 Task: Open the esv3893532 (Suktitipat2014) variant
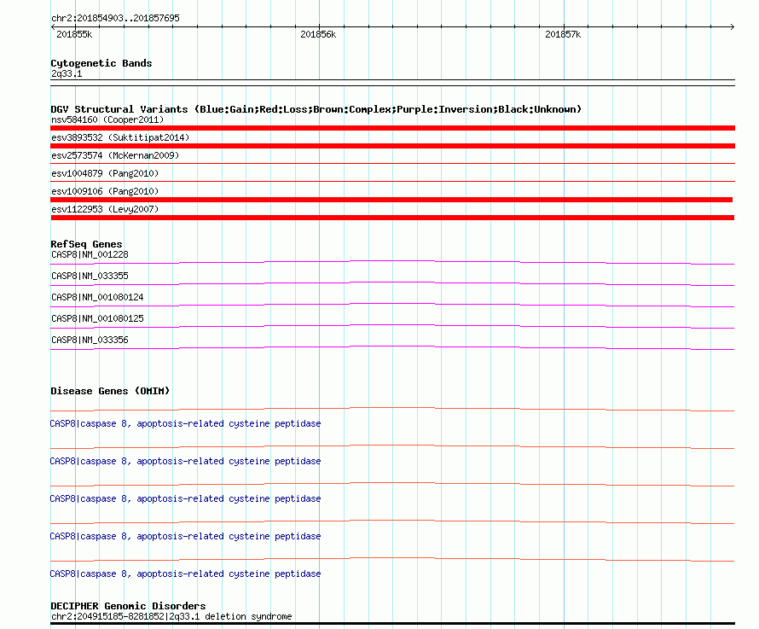(119, 137)
